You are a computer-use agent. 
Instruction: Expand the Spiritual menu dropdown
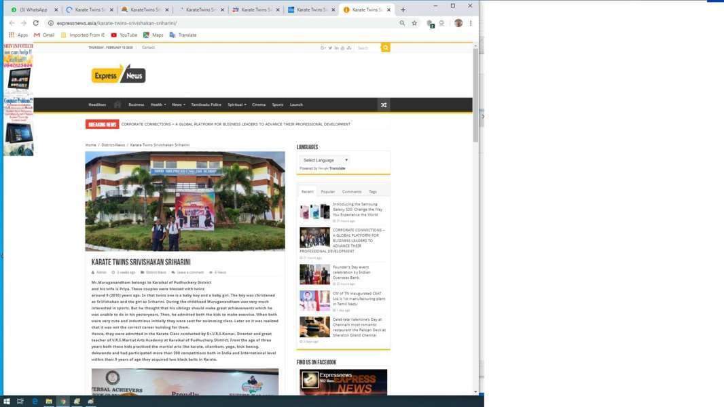[x=236, y=104]
